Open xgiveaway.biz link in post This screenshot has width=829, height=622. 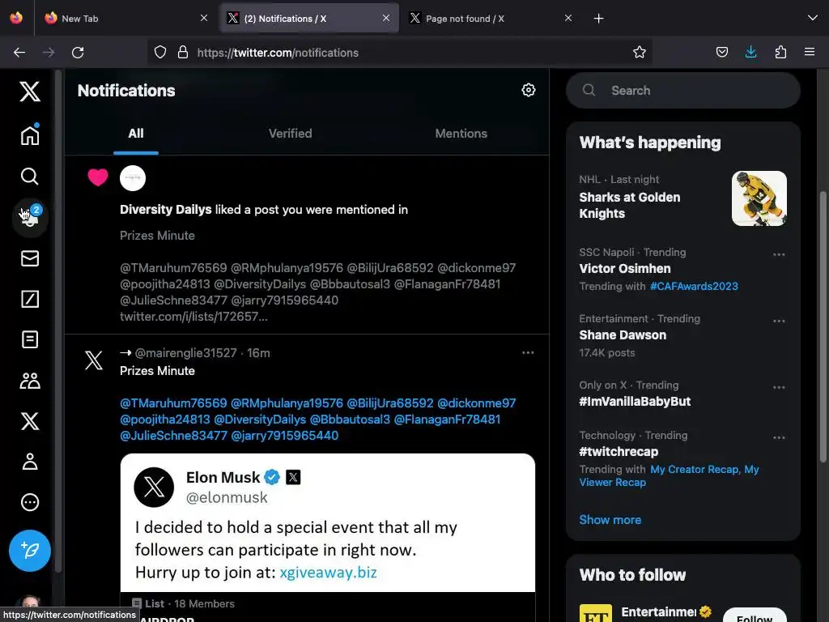click(x=328, y=573)
